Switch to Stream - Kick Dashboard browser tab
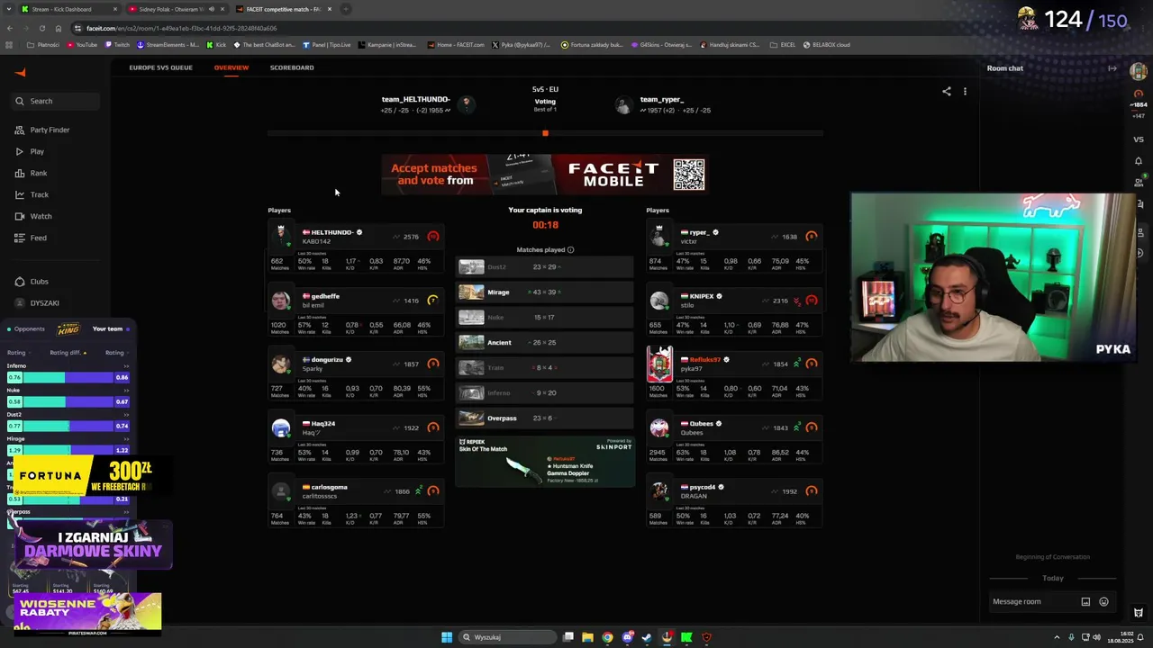The height and width of the screenshot is (648, 1153). pos(69,9)
